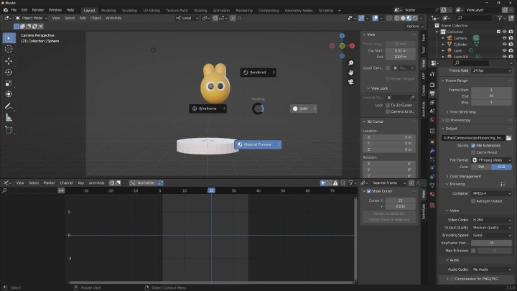Select the Cursor tool
The image size is (517, 291).
coord(9,49)
